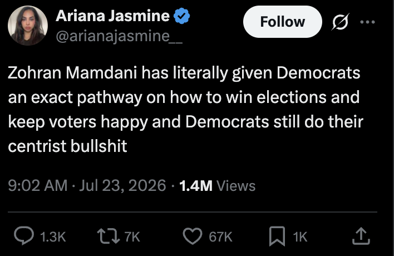Open the 1.4M Views analytics
Image resolution: width=394 pixels, height=256 pixels.
[218, 186]
